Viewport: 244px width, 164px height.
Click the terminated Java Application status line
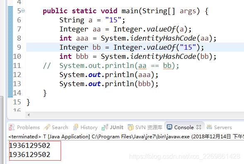pyautogui.click(x=126, y=137)
